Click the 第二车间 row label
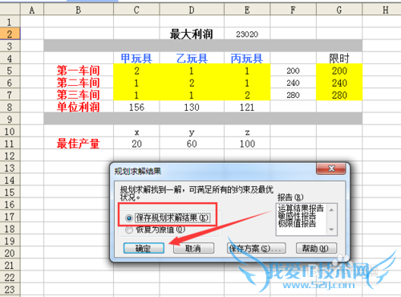Image resolution: width=401 pixels, height=297 pixels. (79, 83)
